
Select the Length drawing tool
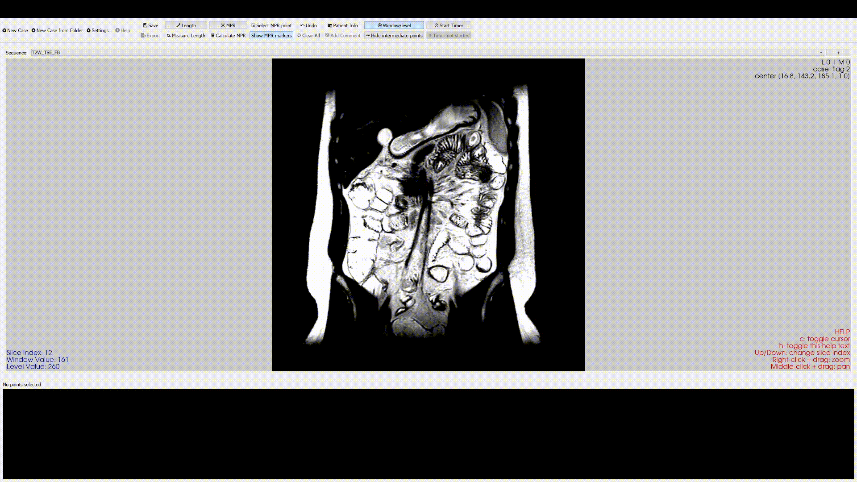tap(186, 25)
